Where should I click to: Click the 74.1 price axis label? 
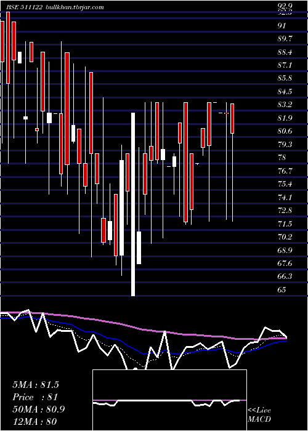pyautogui.click(x=285, y=198)
